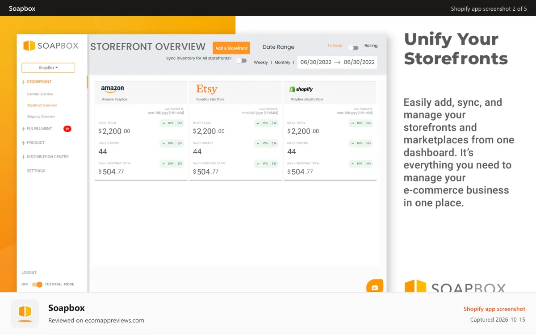Image resolution: width=536 pixels, height=335 pixels.
Task: Click the STOREFRONT OVERVIEW heading
Action: 148,46
